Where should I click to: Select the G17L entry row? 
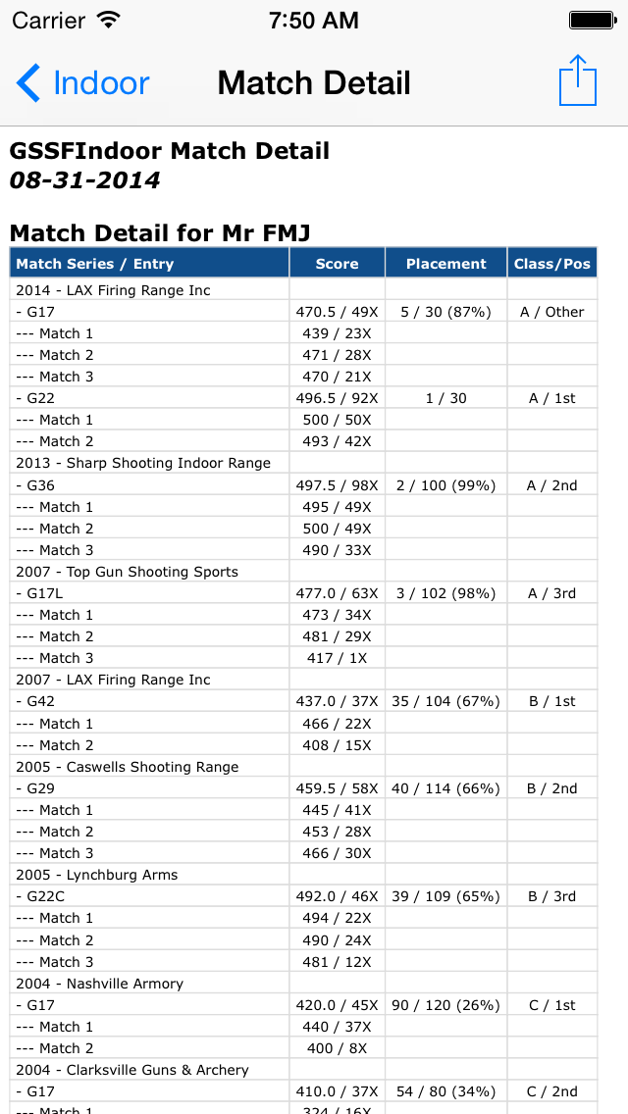point(303,593)
